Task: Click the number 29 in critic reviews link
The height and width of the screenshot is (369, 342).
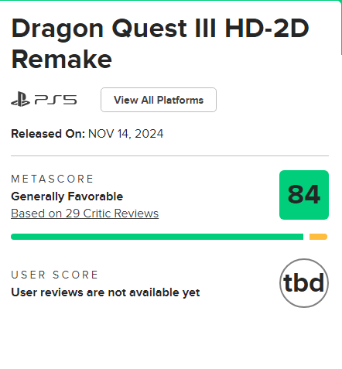Action: 72,214
